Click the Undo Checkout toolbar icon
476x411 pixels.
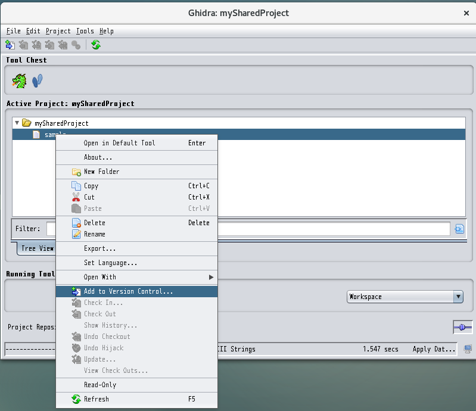pos(63,45)
